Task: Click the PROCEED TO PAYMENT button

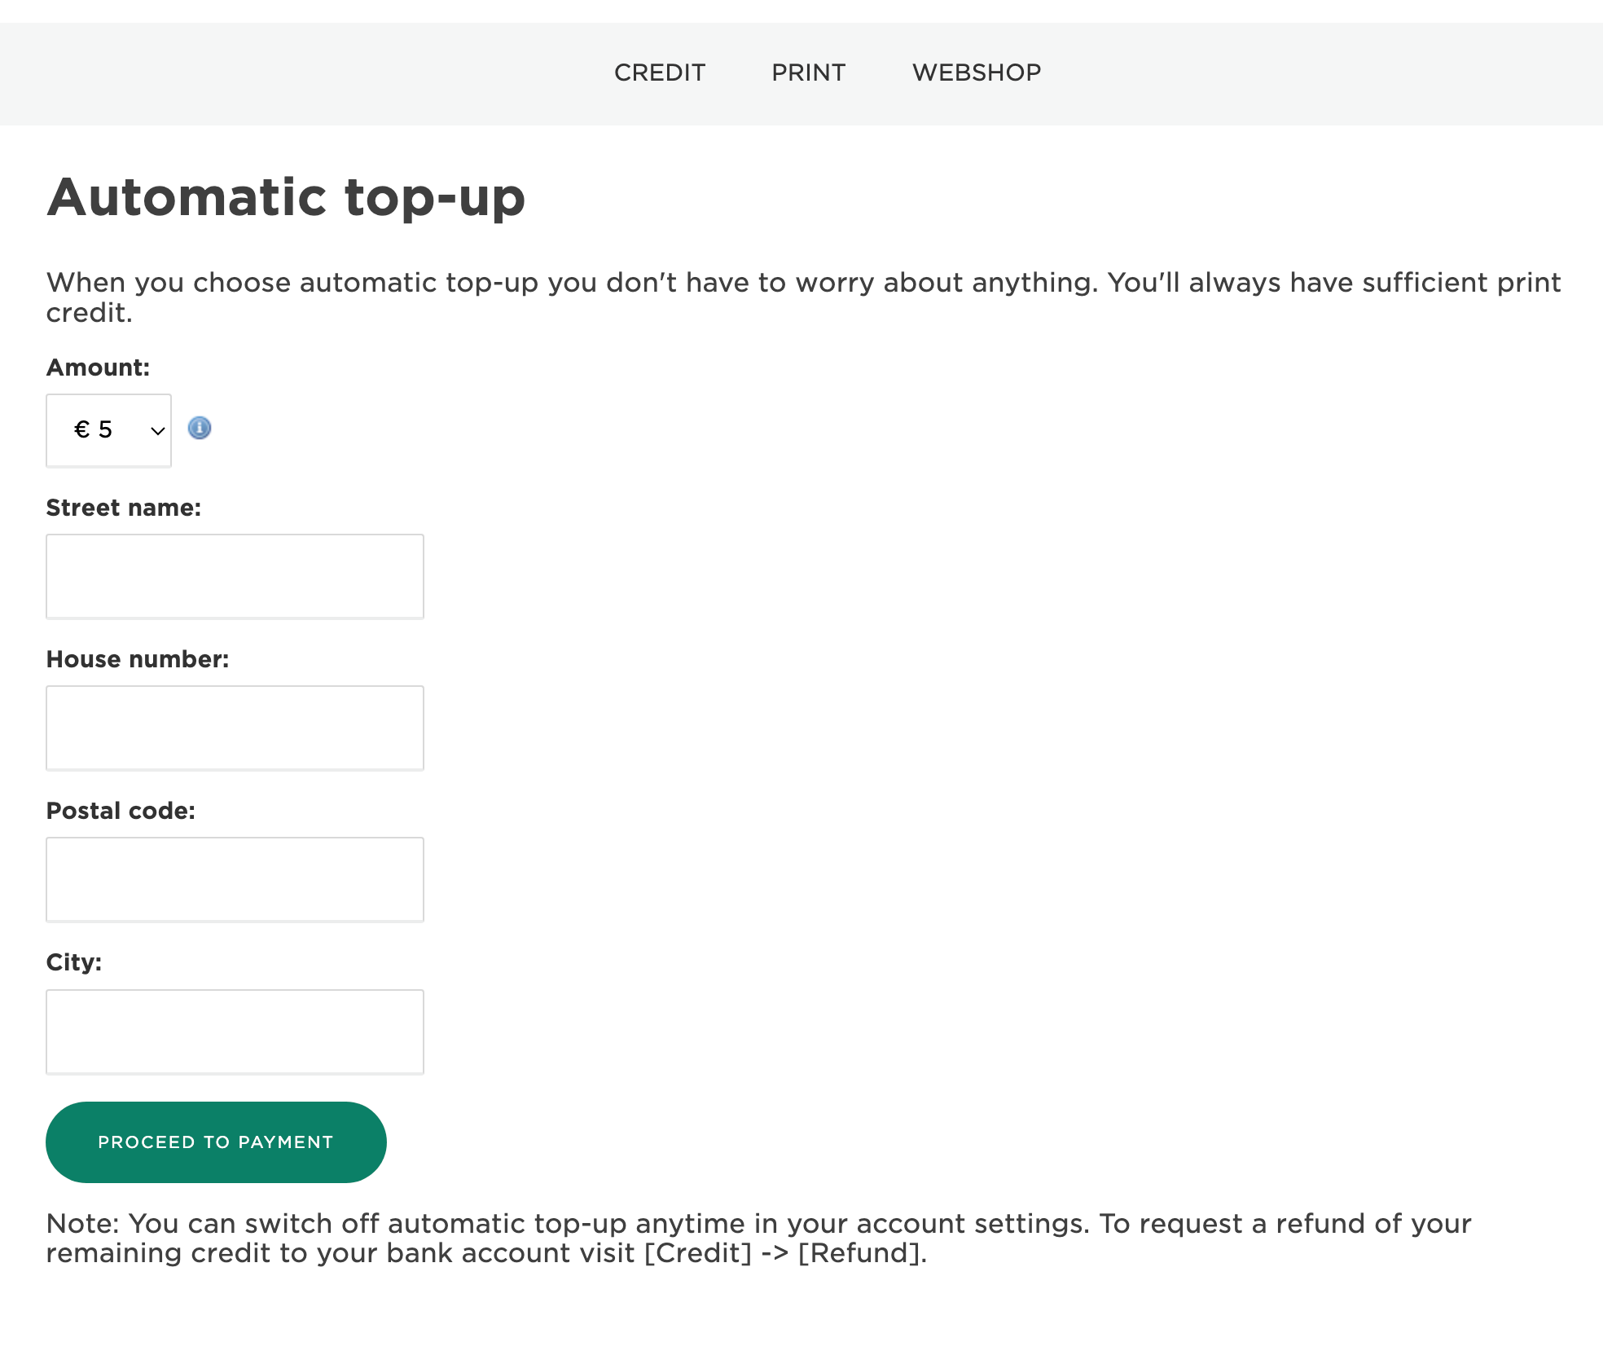Action: click(216, 1142)
